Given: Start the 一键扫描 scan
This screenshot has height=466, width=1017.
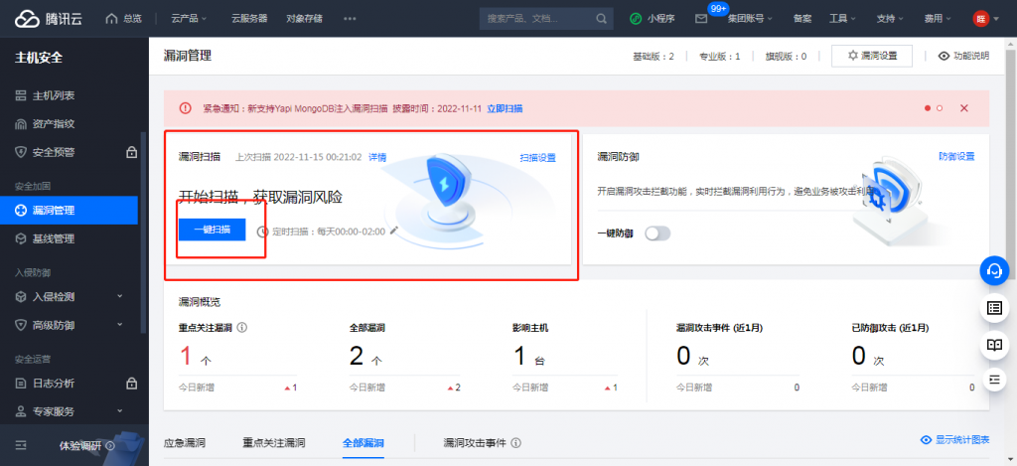Looking at the screenshot, I should 213,230.
